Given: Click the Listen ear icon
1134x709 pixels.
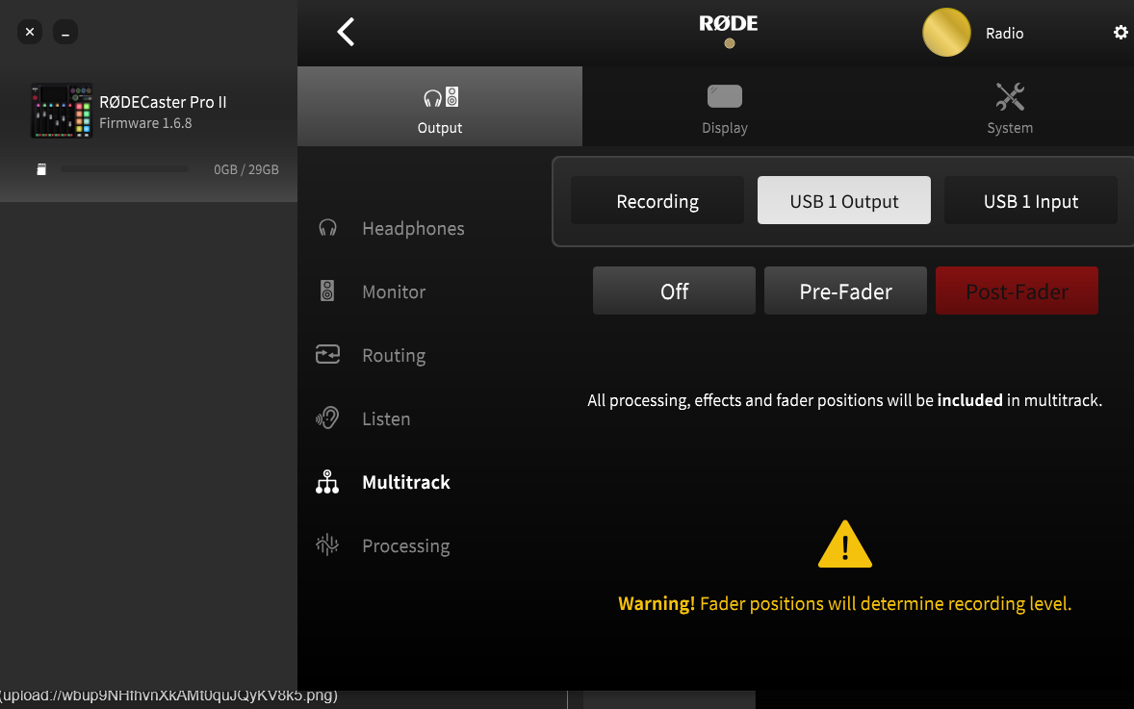Looking at the screenshot, I should pyautogui.click(x=327, y=418).
